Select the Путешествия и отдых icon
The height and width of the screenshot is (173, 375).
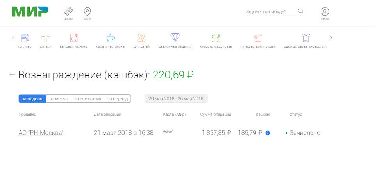click(257, 38)
